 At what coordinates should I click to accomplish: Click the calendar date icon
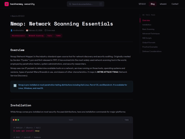(x=27, y=31)
